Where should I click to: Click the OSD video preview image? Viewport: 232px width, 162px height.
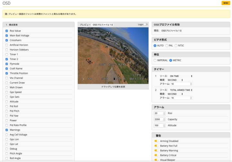[x=113, y=56]
